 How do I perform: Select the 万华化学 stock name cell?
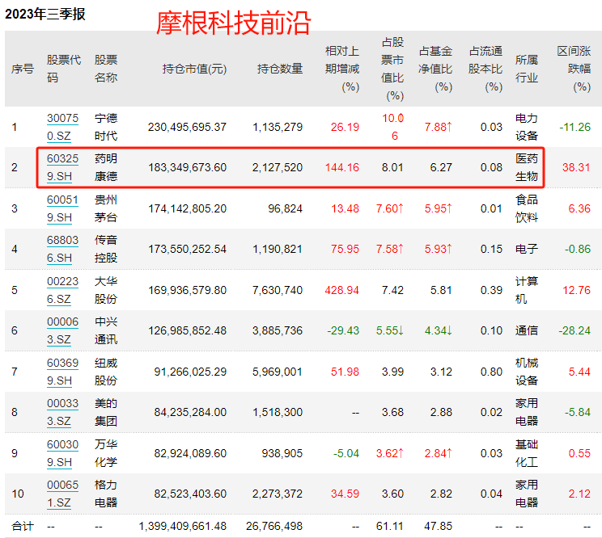coord(106,453)
